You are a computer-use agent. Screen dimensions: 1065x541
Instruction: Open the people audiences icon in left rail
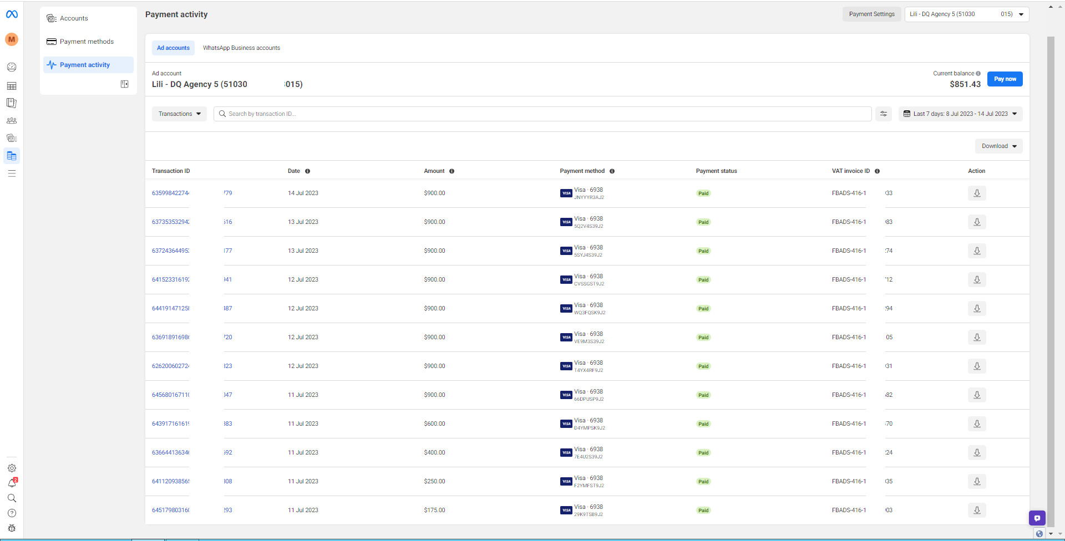tap(12, 120)
